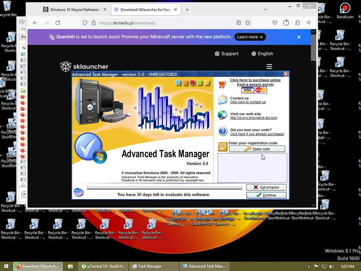Click the tracking protection shield icon
361x271 pixels.
pyautogui.click(x=85, y=23)
